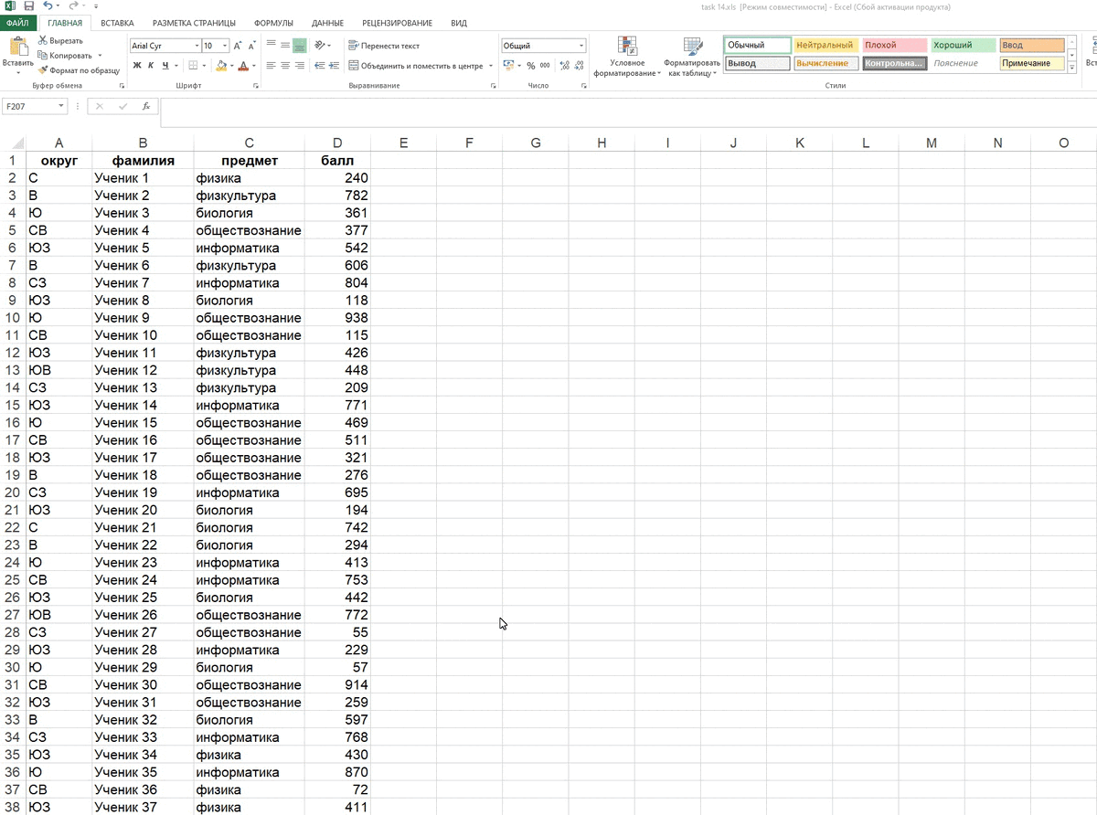Apply Нейтральный cell style
Image resolution: width=1097 pixels, height=815 pixels.
[x=826, y=45]
